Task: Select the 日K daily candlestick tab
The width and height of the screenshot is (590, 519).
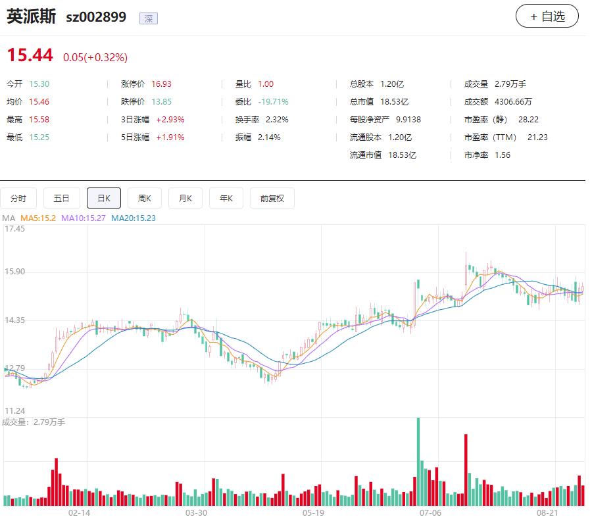Action: (104, 197)
